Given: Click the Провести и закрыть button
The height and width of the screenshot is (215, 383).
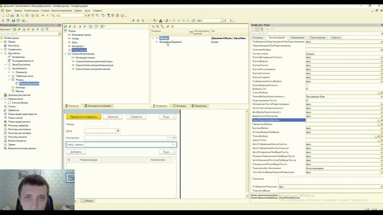Looking at the screenshot, I should [84, 117].
